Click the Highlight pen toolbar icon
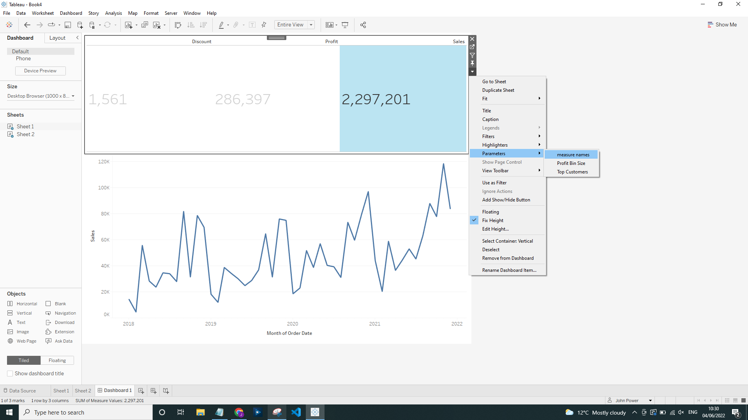The image size is (748, 420). (221, 25)
